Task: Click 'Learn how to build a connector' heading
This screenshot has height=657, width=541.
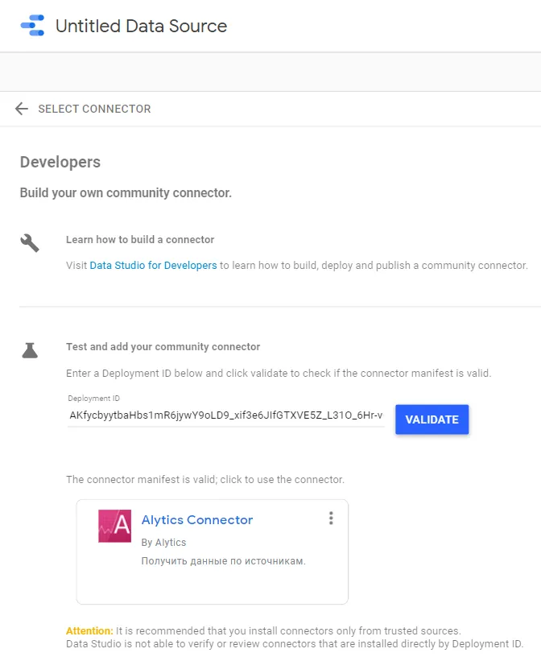Action: click(x=140, y=240)
